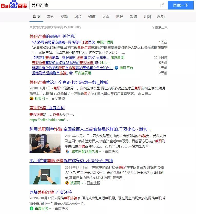This screenshot has height=214, width=197.
Task: Click first 搜狐网 source name
Action: tap(40, 99)
